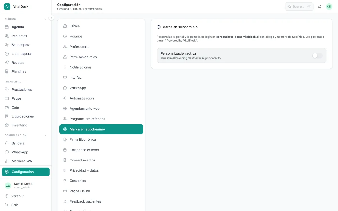The height and width of the screenshot is (211, 338).
Task: Click the VitalDesk logo icon
Action: [x=7, y=6]
